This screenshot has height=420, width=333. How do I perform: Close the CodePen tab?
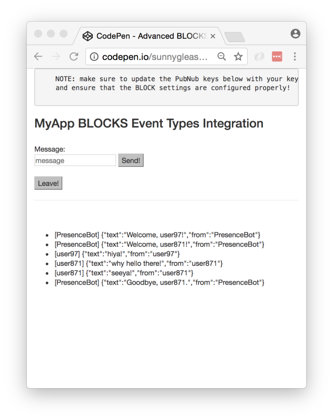213,36
